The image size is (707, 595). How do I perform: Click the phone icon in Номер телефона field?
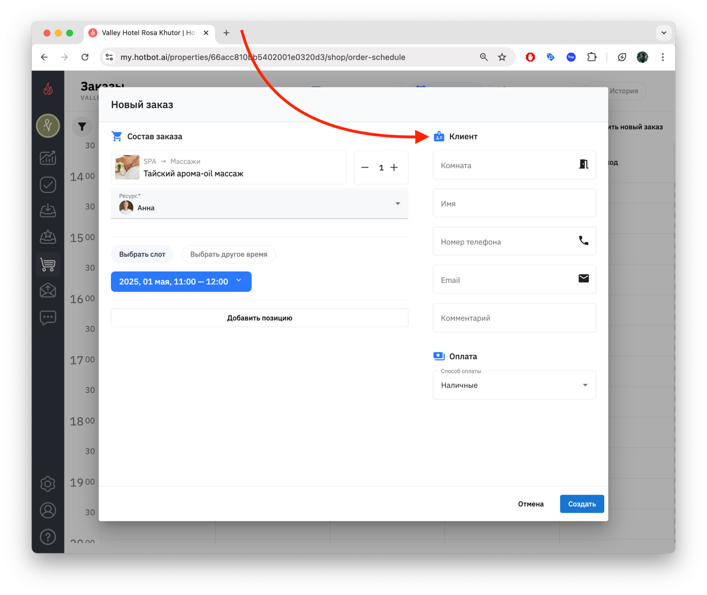583,240
